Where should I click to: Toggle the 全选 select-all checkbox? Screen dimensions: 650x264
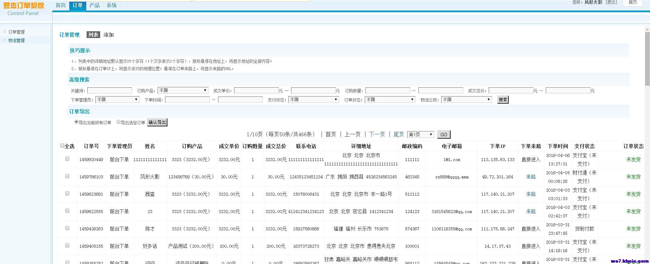click(x=62, y=145)
